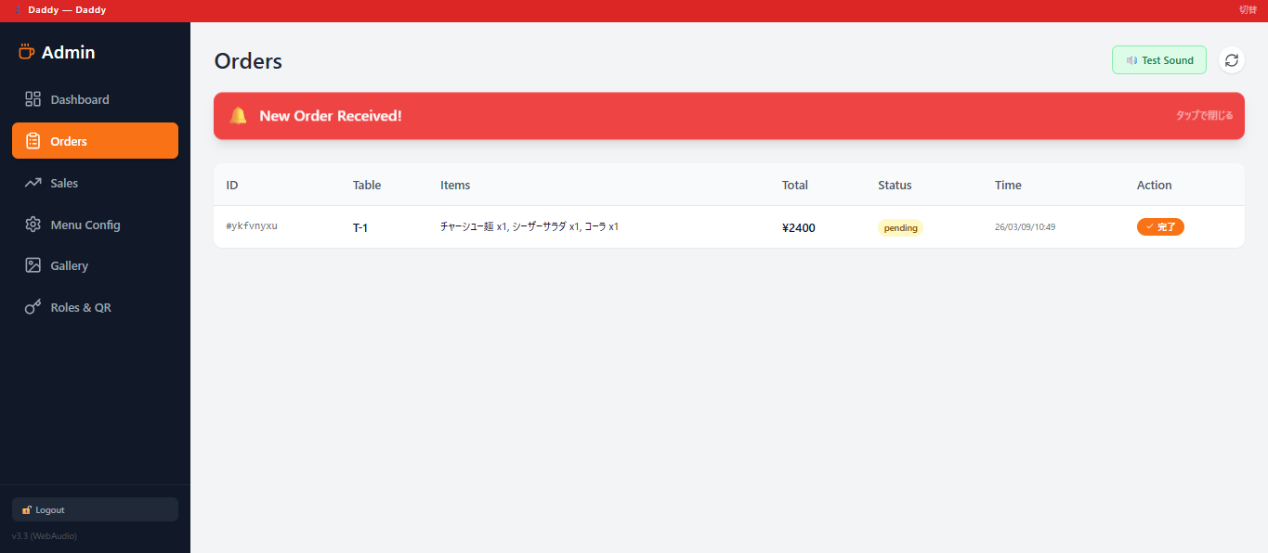Click the bell icon in the alert banner

coord(239,116)
